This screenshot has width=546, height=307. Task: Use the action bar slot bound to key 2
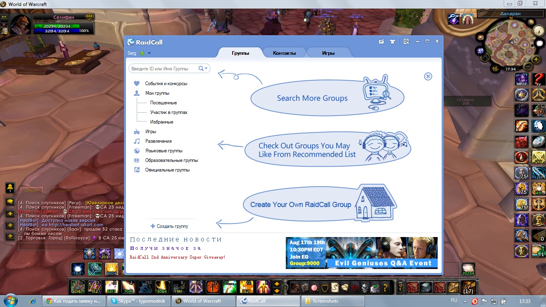pyautogui.click(x=94, y=287)
